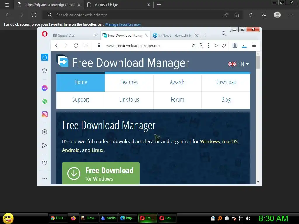Open the Awards menu item
This screenshot has width=299, height=224.
(178, 82)
